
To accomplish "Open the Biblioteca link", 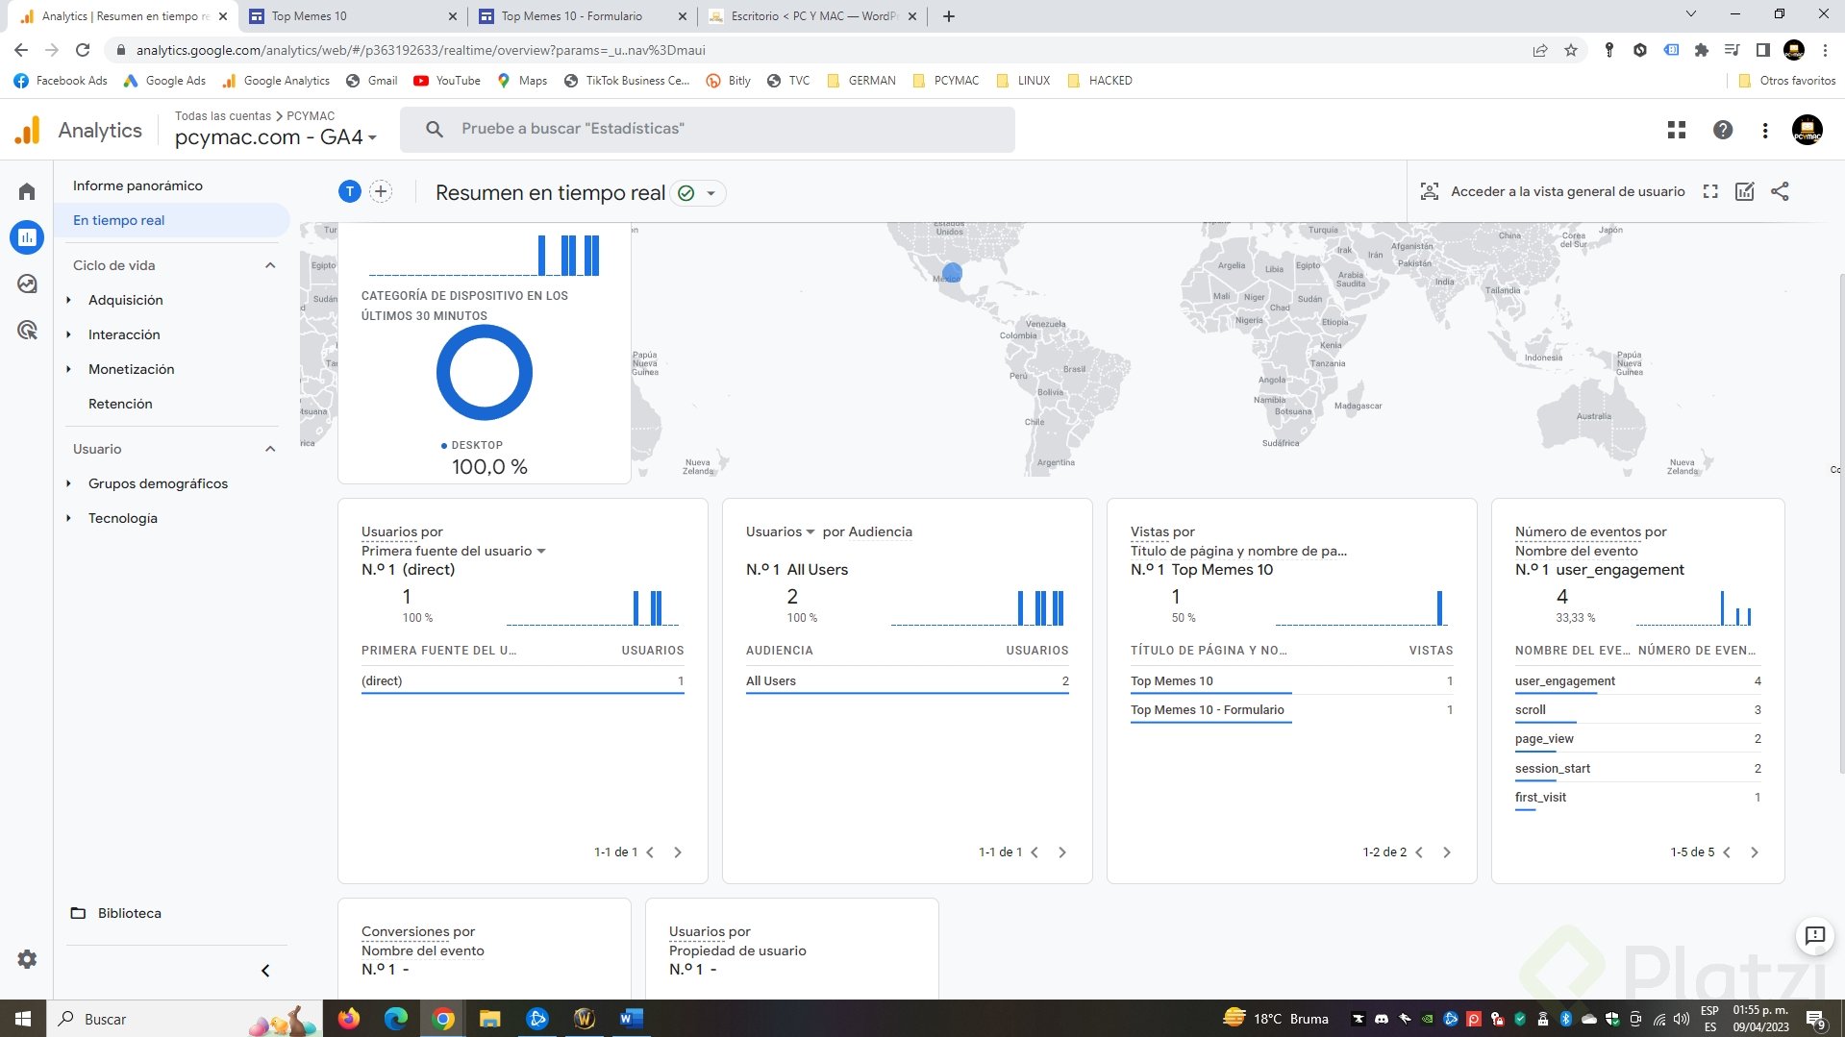I will click(129, 913).
